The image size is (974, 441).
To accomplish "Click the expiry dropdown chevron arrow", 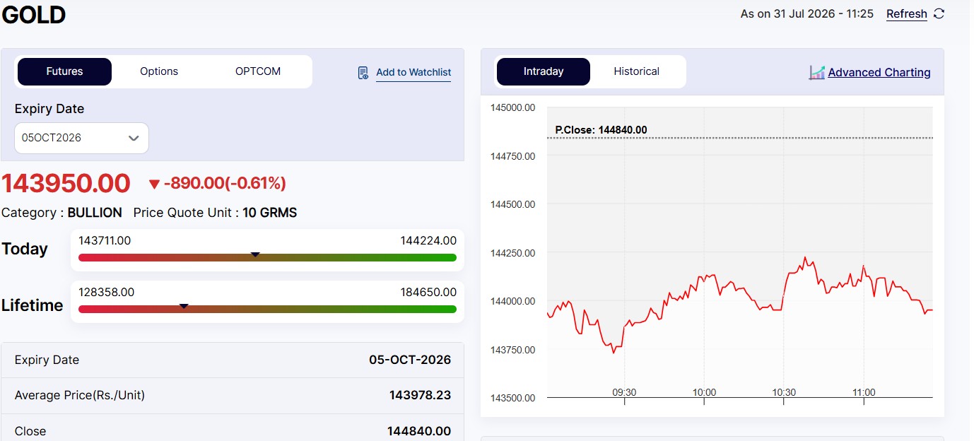I will [x=134, y=139].
